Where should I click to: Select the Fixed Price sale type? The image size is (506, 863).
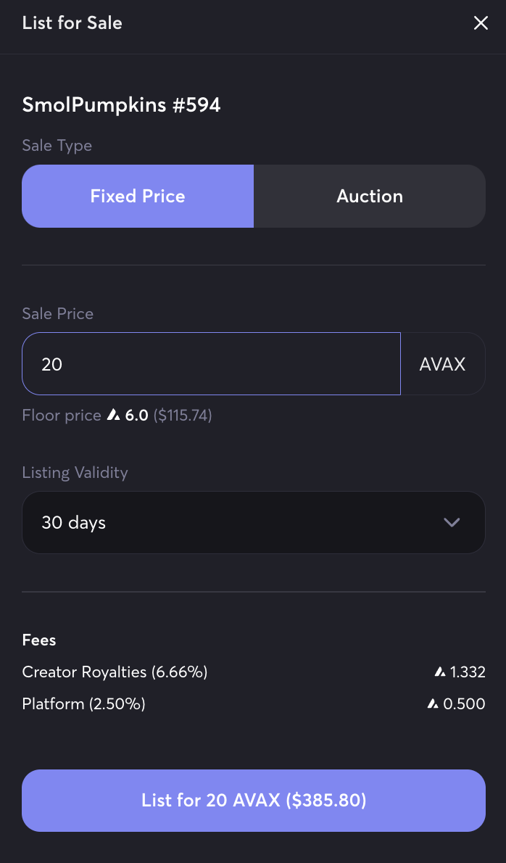[x=138, y=197]
